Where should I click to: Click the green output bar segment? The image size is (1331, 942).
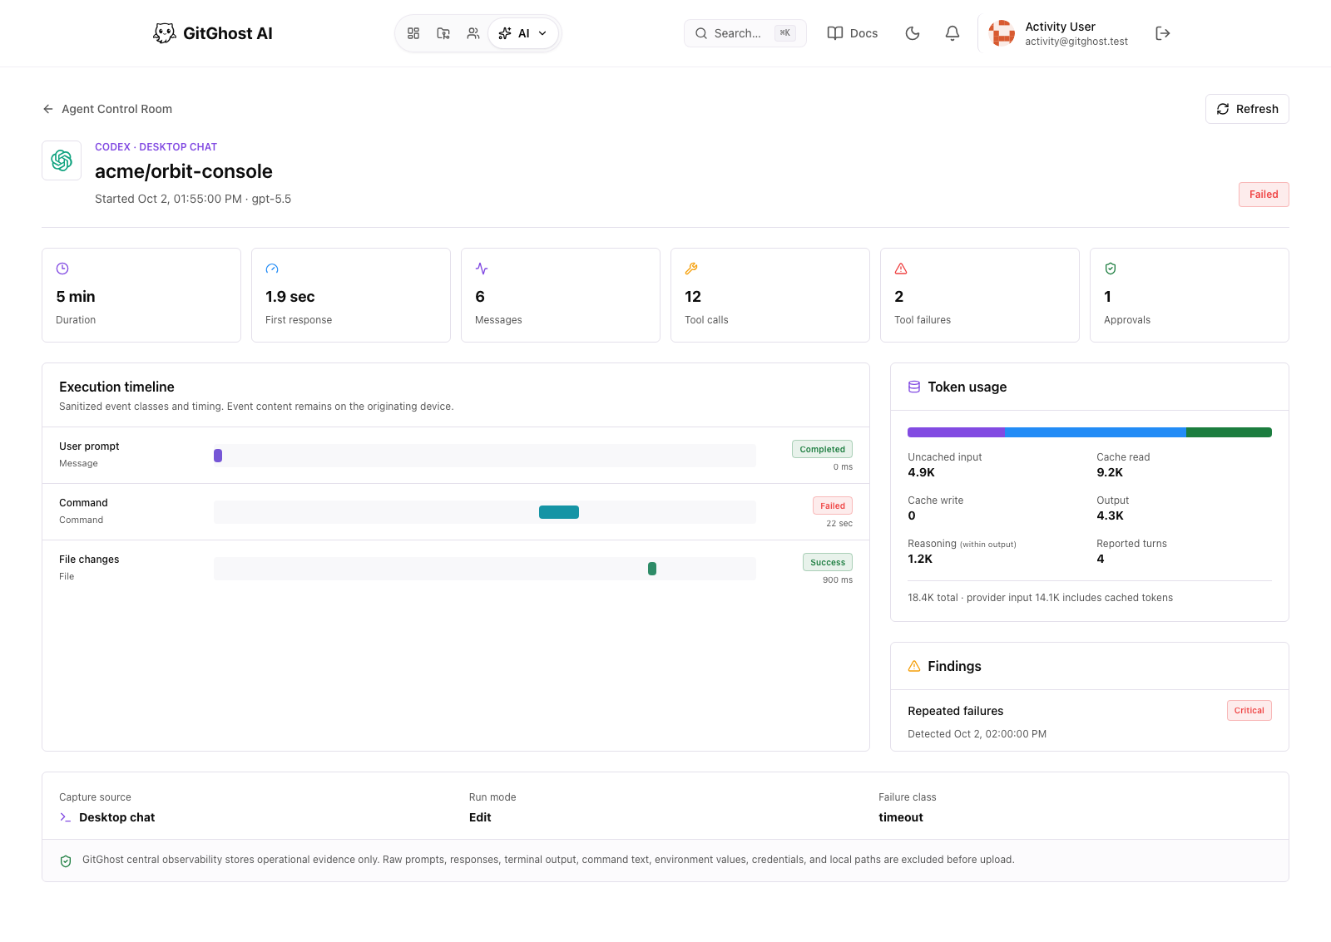click(1229, 432)
